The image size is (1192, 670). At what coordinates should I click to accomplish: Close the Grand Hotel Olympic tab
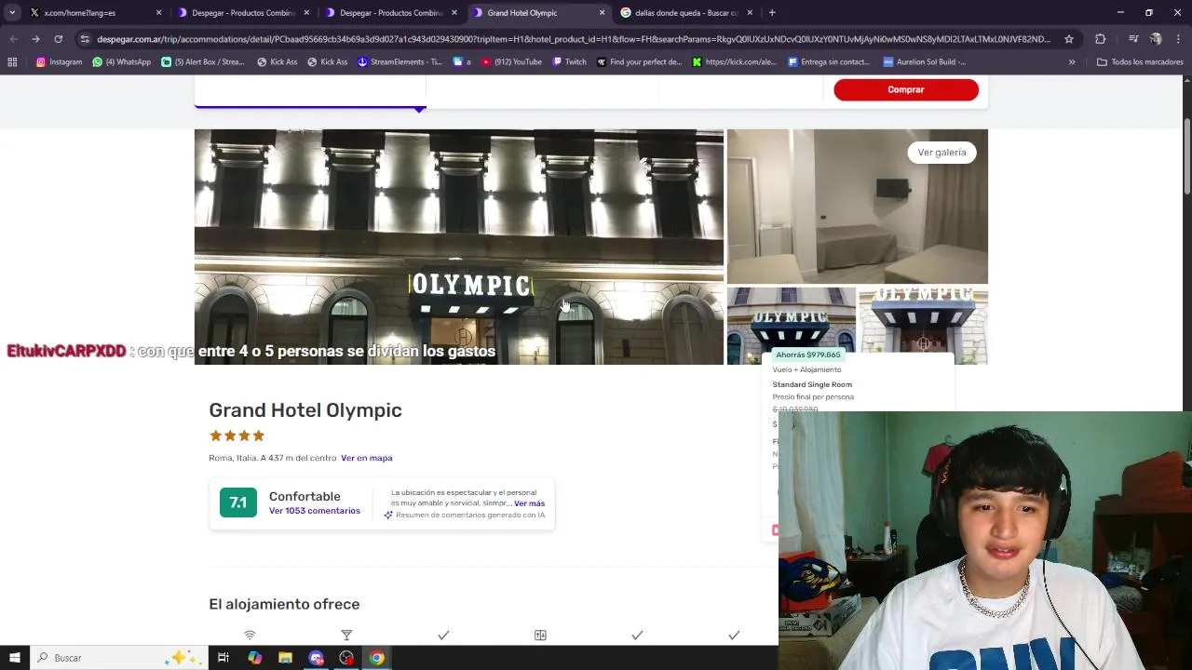[602, 13]
